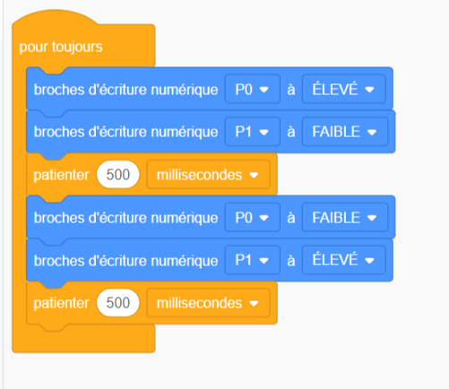The height and width of the screenshot is (389, 449).
Task: Open the P0 pin dropdown in the ÉLEVÉ block
Action: (x=253, y=89)
